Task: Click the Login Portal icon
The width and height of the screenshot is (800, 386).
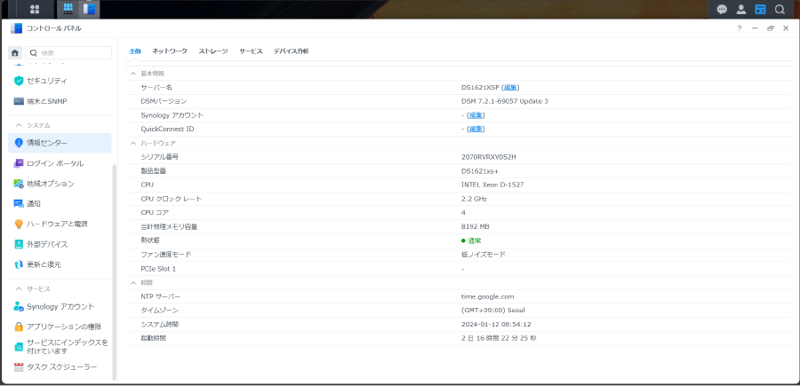Action: (19, 163)
